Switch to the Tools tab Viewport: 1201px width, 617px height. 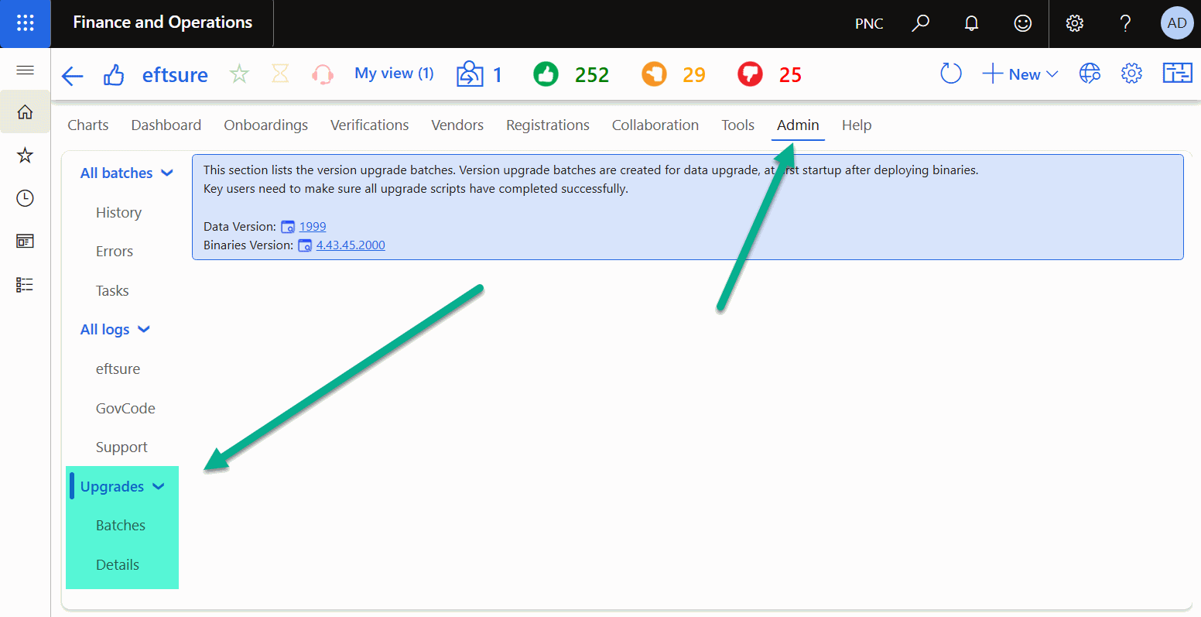click(738, 125)
